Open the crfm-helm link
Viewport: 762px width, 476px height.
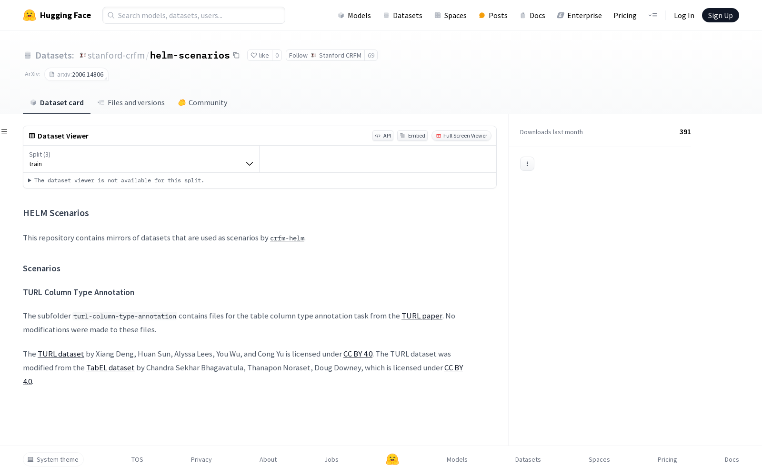click(x=287, y=238)
